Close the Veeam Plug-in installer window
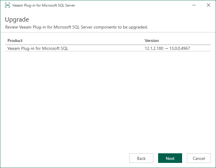Viewport: 216px width, 168px height. (x=208, y=5)
